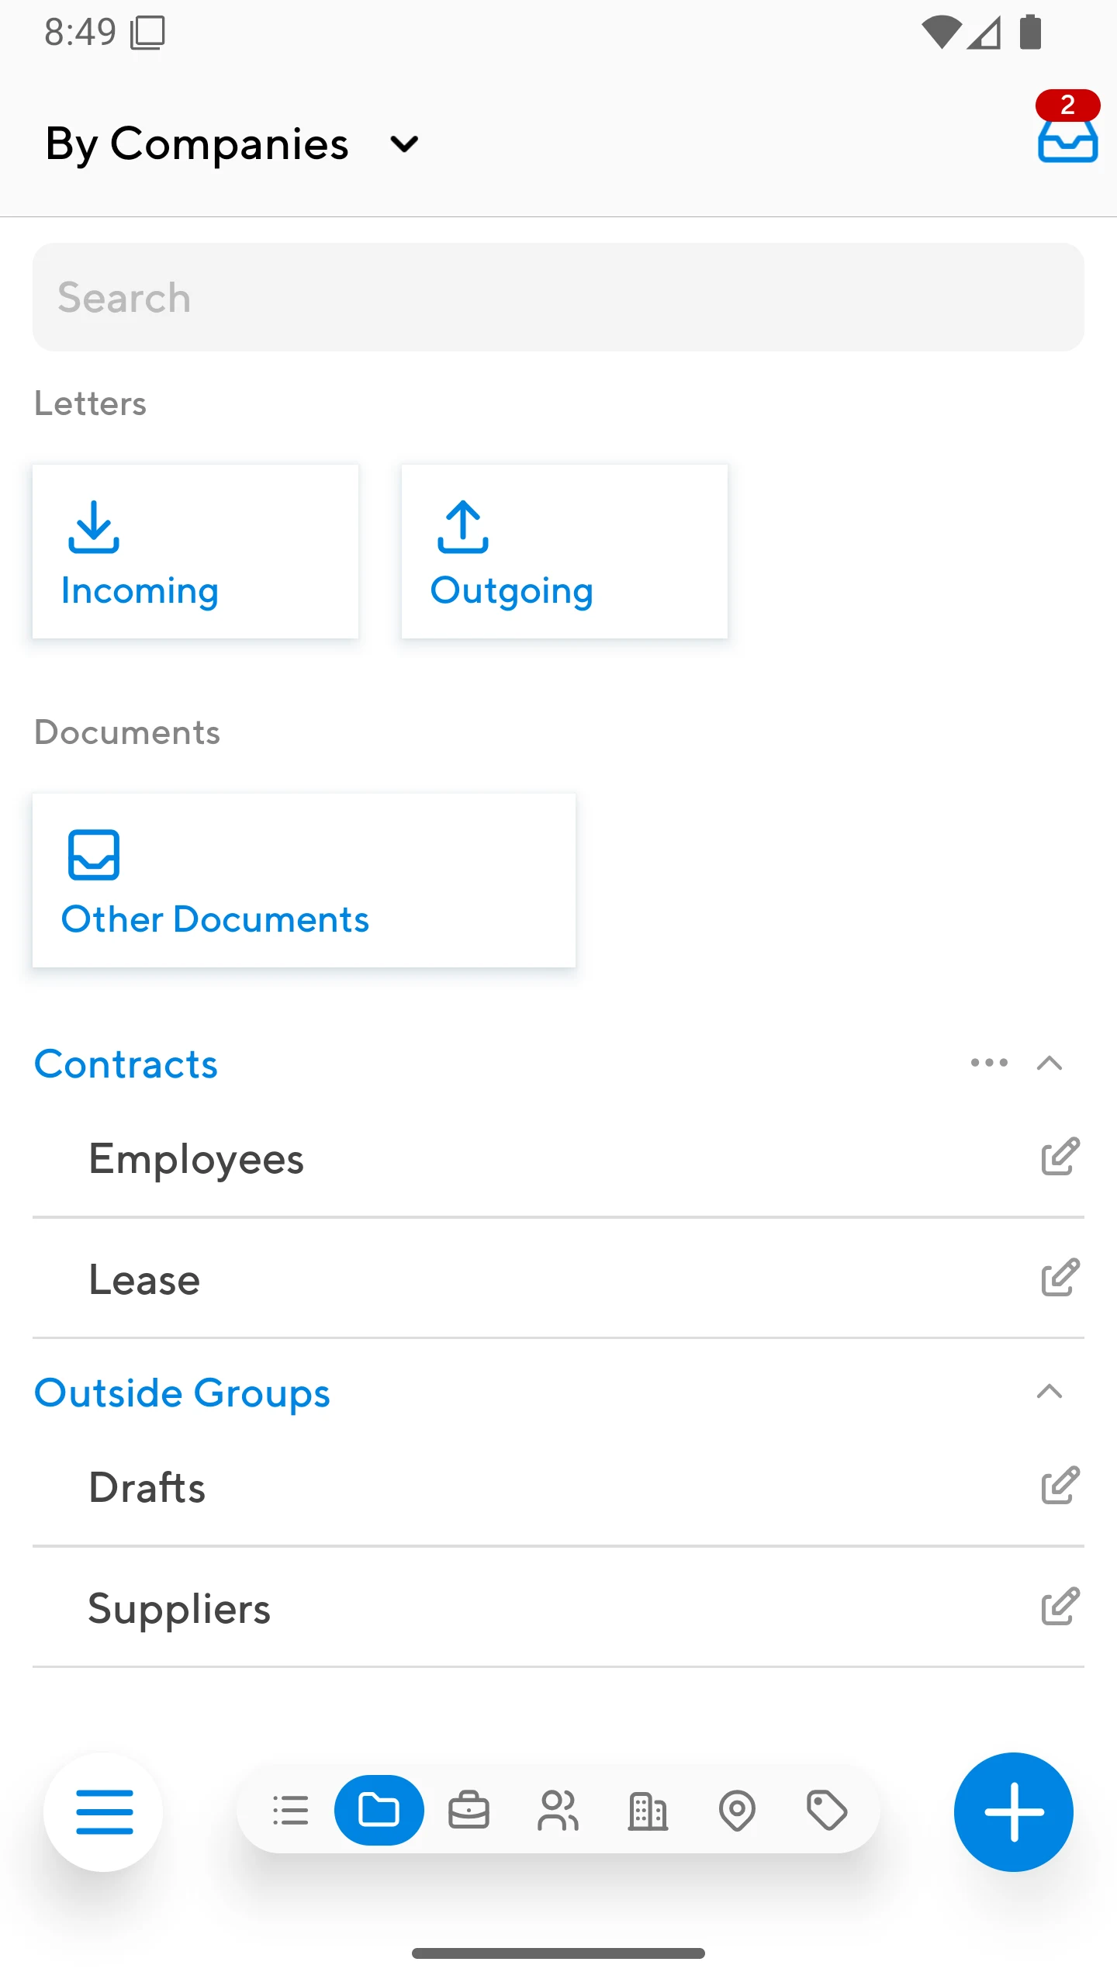The height and width of the screenshot is (1986, 1117).
Task: Open the By Companies dropdown
Action: point(232,144)
